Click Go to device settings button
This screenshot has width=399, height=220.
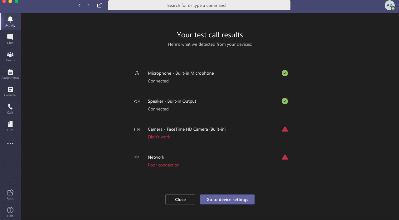227,199
